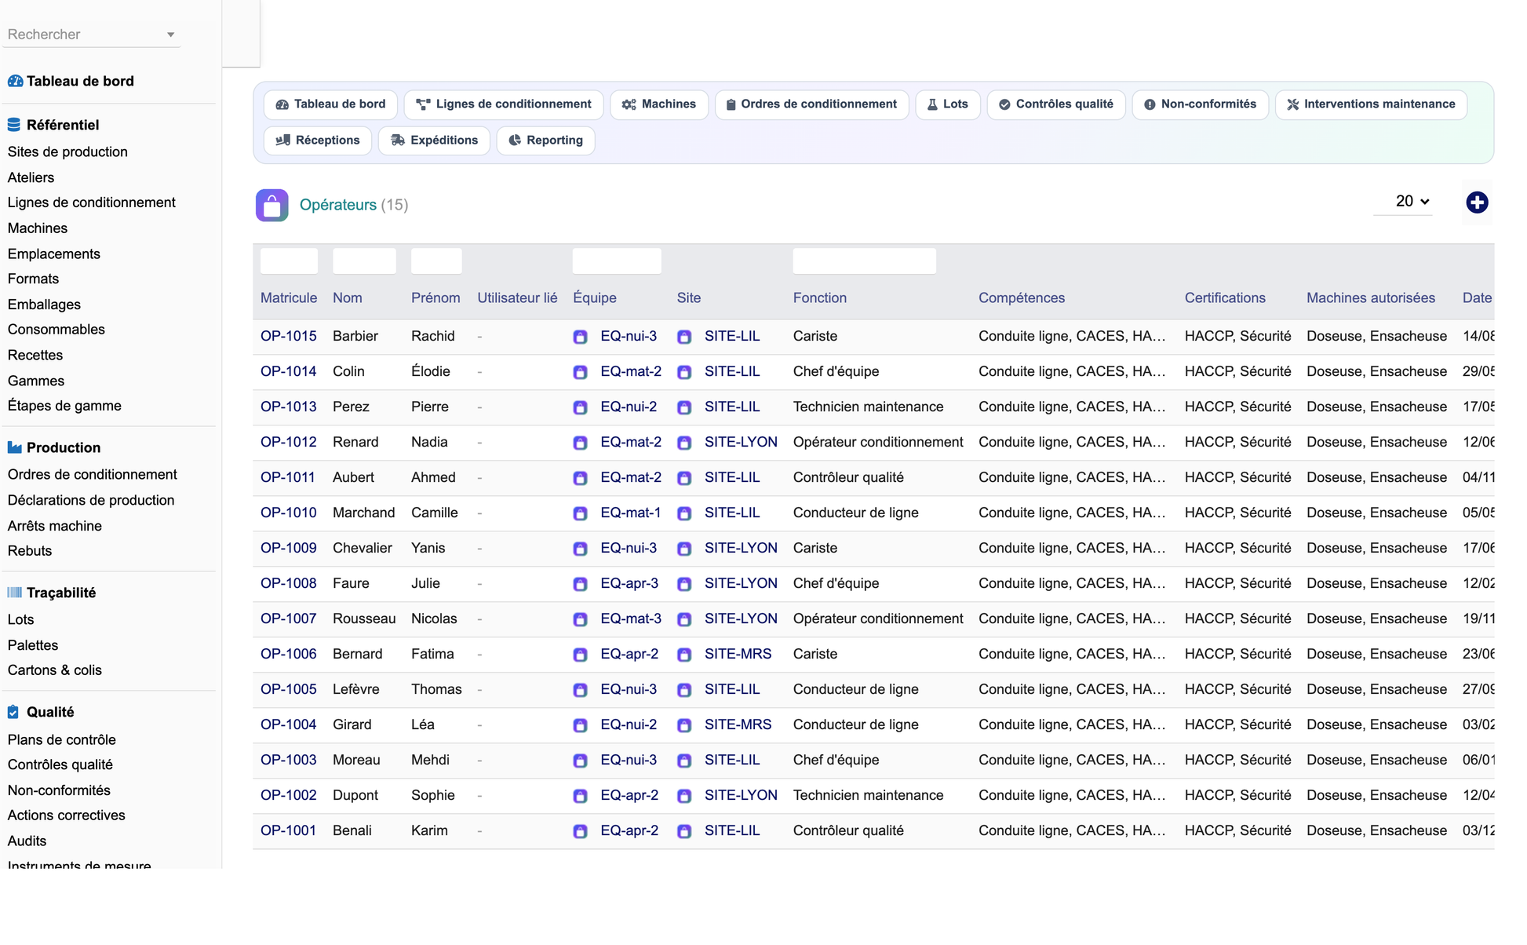Open Interventions maintenance tab
The height and width of the screenshot is (945, 1527).
1371,104
